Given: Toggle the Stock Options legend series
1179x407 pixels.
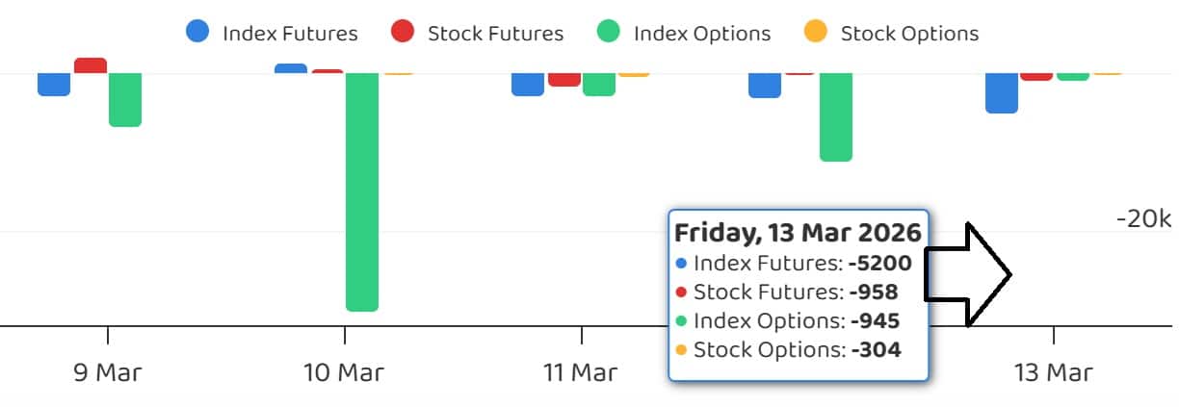Looking at the screenshot, I should [891, 33].
